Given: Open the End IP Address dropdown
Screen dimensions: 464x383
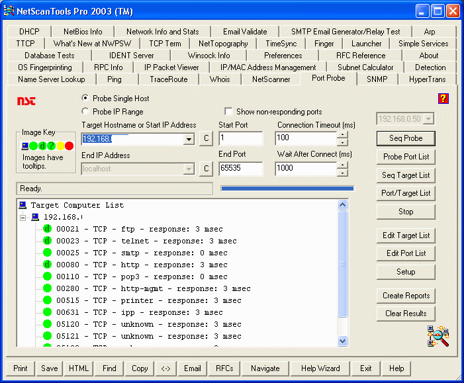Looking at the screenshot, I should 189,169.
